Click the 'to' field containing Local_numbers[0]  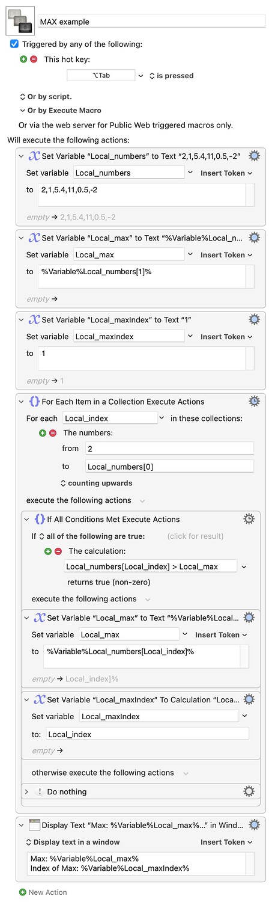tap(169, 466)
